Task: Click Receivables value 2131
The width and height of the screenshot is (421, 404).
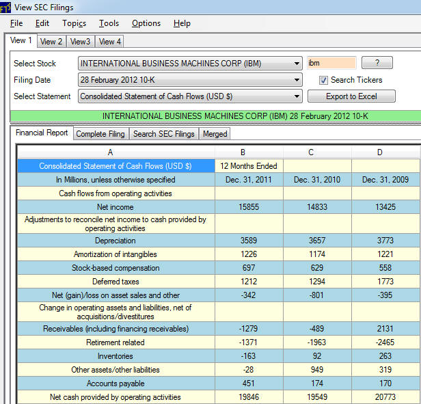Action: pos(385,329)
